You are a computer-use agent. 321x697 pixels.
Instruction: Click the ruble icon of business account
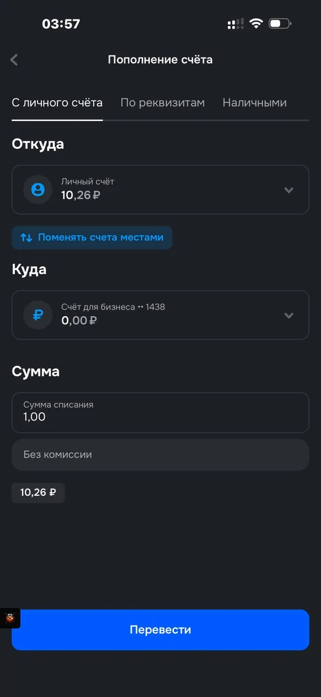38,315
